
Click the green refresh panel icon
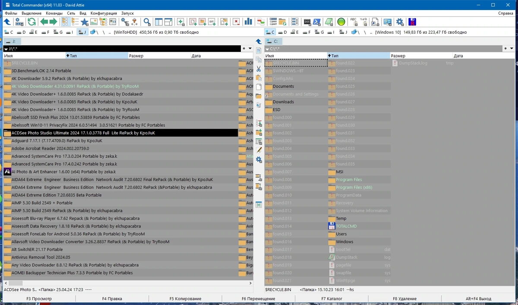(32, 22)
